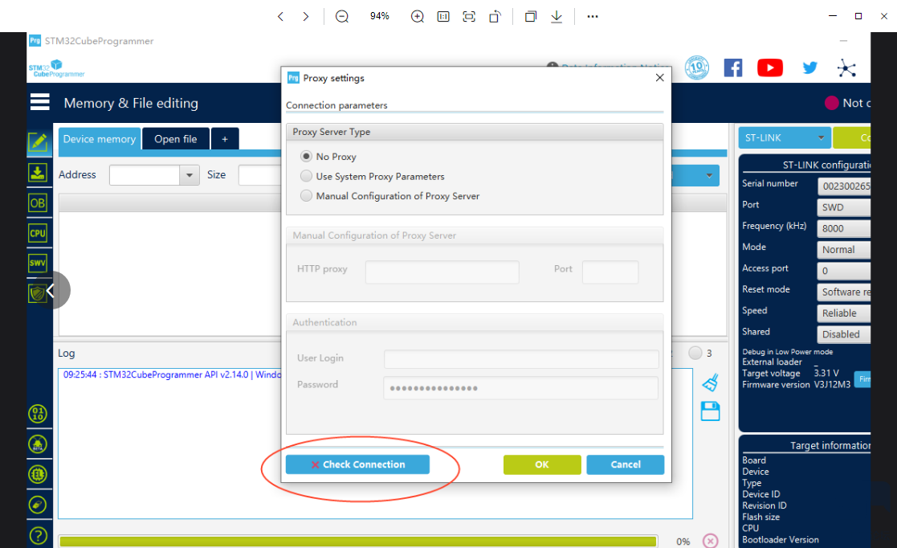Viewport: 897px width, 548px height.
Task: Switch to the Open file tab
Action: pos(176,139)
